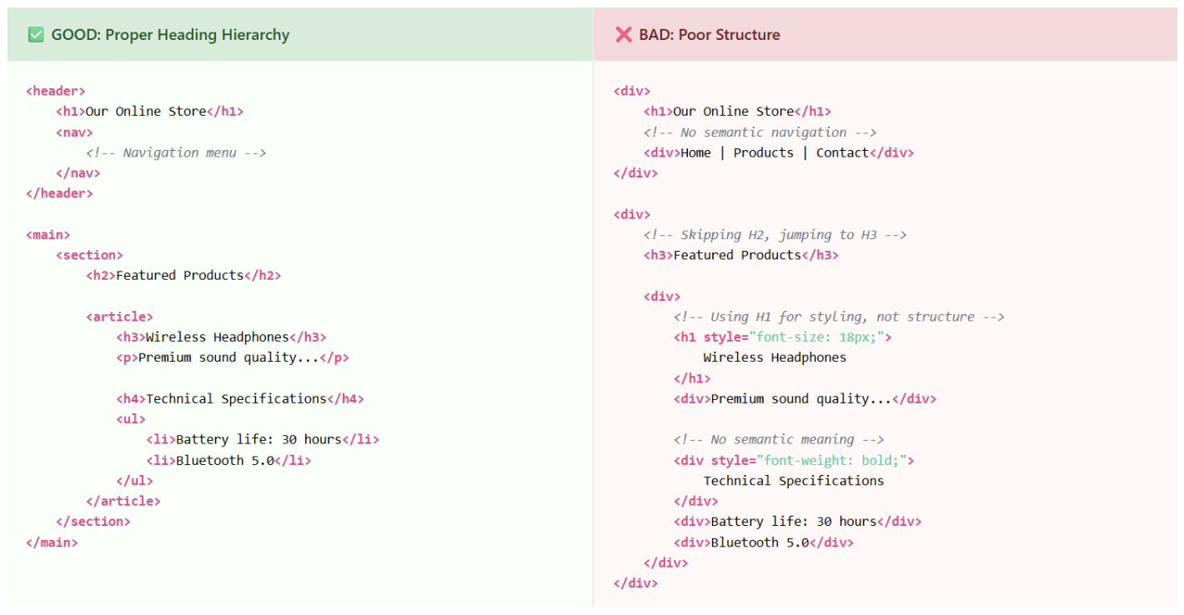Click the green checkmark icon beside GOOD

(x=36, y=35)
